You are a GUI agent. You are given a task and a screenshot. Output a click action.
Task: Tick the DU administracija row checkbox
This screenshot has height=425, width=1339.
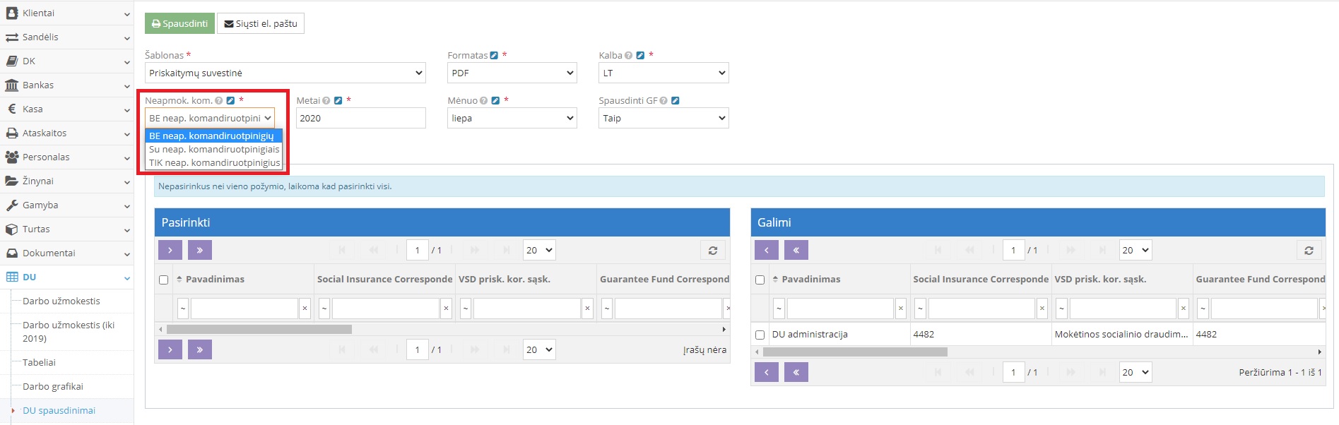760,335
